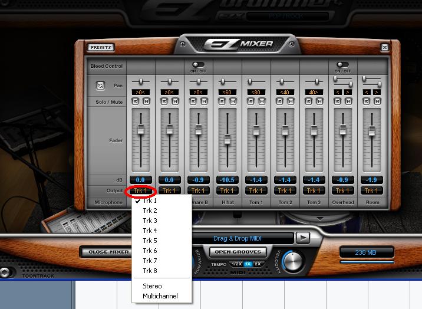Open Tom 2 output Trk 1 dropdown
422x309 pixels.
coord(285,190)
